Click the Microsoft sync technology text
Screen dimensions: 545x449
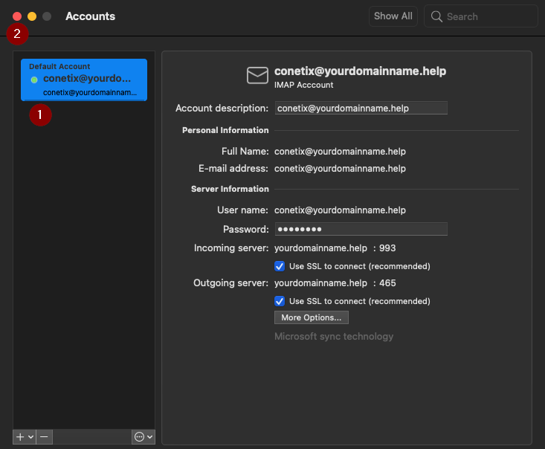[x=334, y=337]
